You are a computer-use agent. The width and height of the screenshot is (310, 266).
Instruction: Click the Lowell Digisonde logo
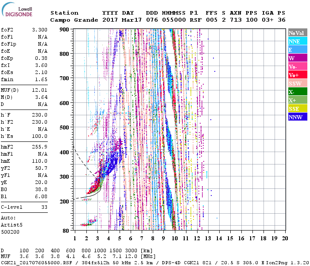point(17,9)
